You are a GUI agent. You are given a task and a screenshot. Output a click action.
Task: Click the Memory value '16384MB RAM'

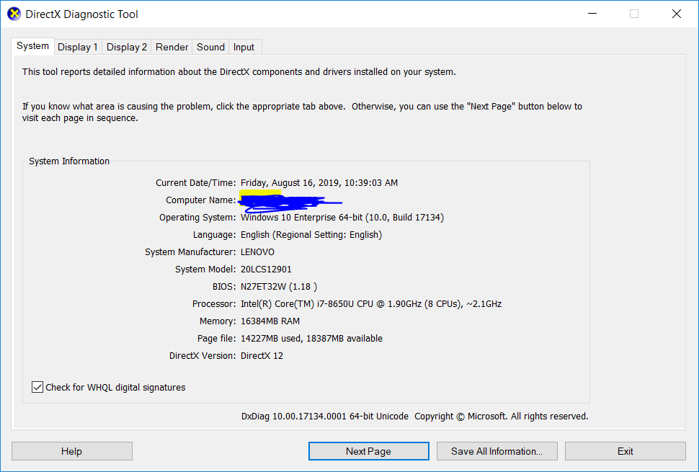pyautogui.click(x=270, y=321)
